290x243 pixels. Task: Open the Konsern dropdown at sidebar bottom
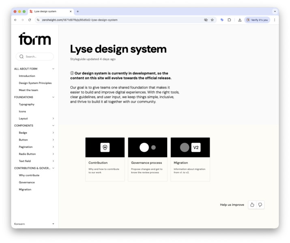pyautogui.click(x=53, y=224)
